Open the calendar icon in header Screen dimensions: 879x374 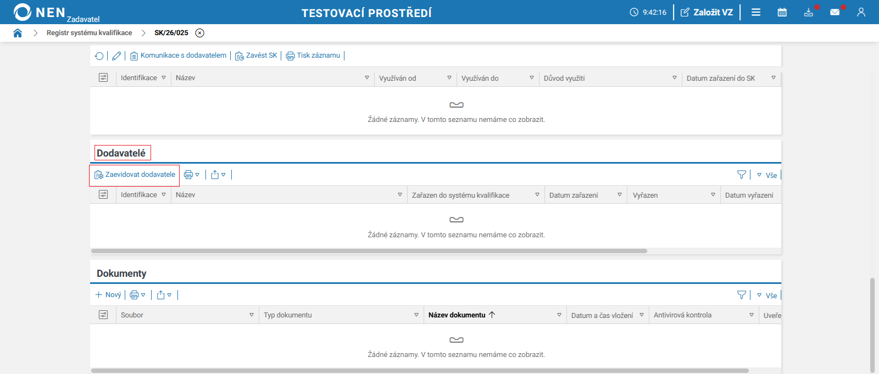pos(782,12)
